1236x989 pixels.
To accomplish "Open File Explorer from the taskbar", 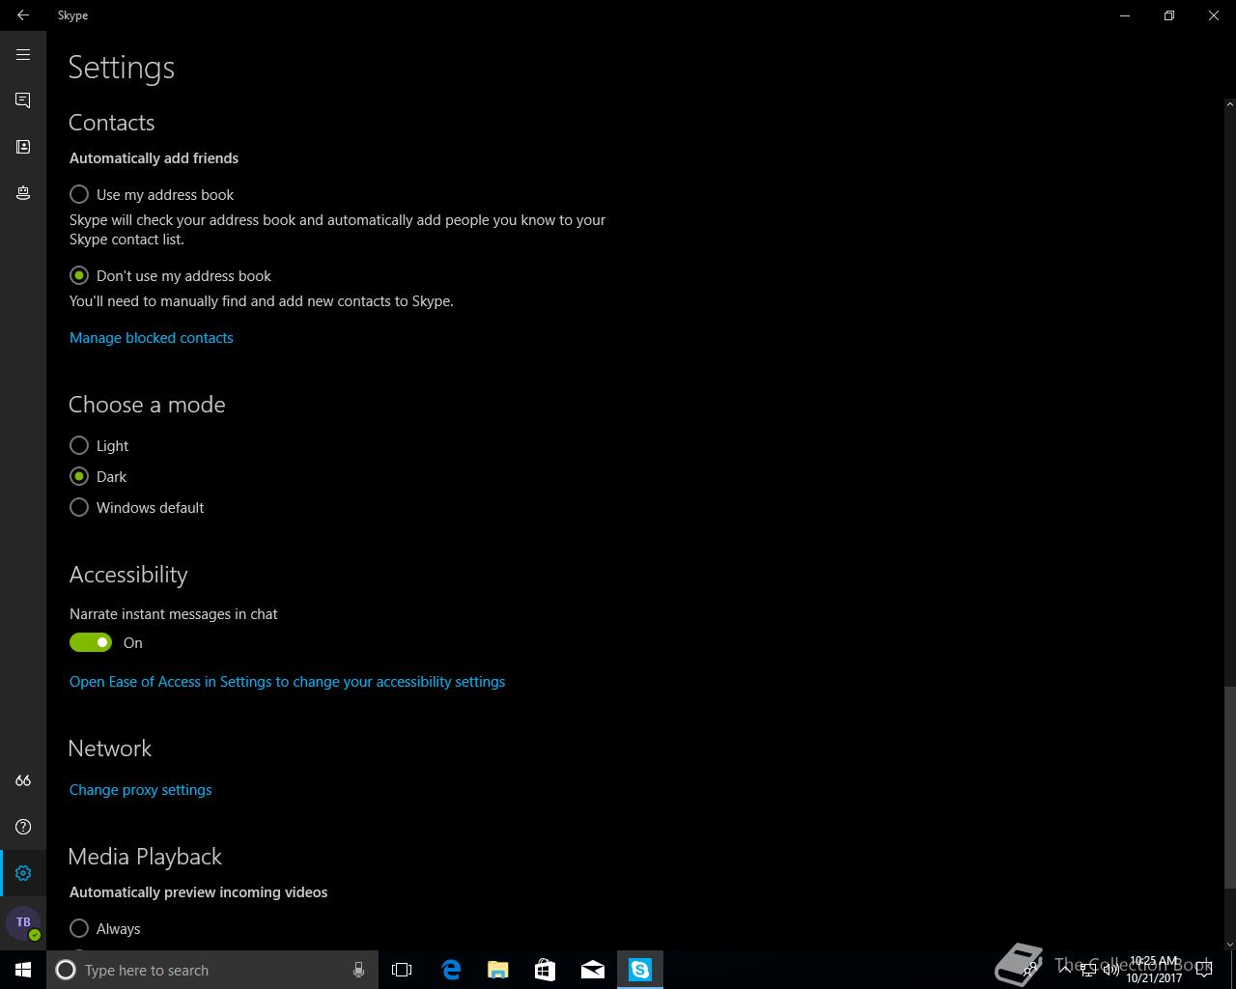I will coord(498,970).
